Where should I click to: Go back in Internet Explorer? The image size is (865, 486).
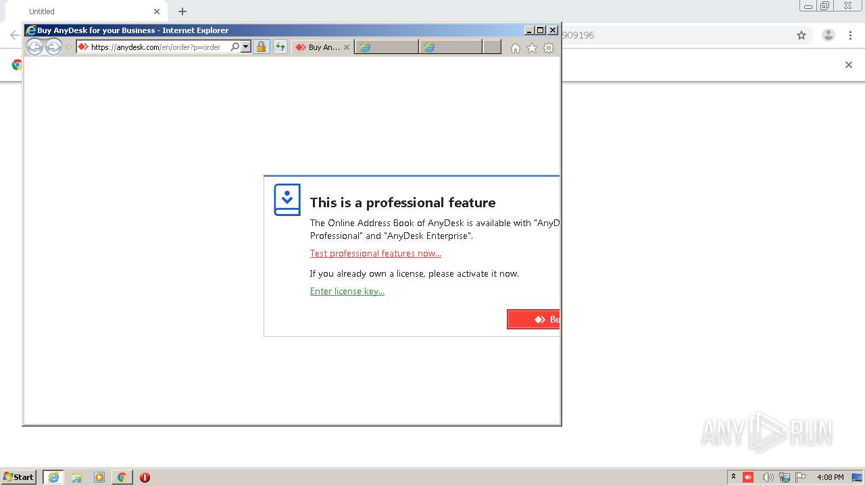coord(34,47)
